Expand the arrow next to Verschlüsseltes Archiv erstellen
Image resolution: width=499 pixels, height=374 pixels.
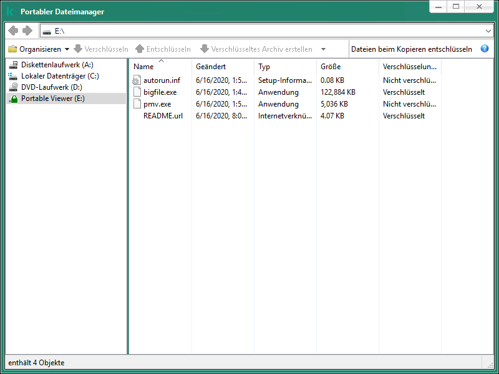click(x=323, y=49)
